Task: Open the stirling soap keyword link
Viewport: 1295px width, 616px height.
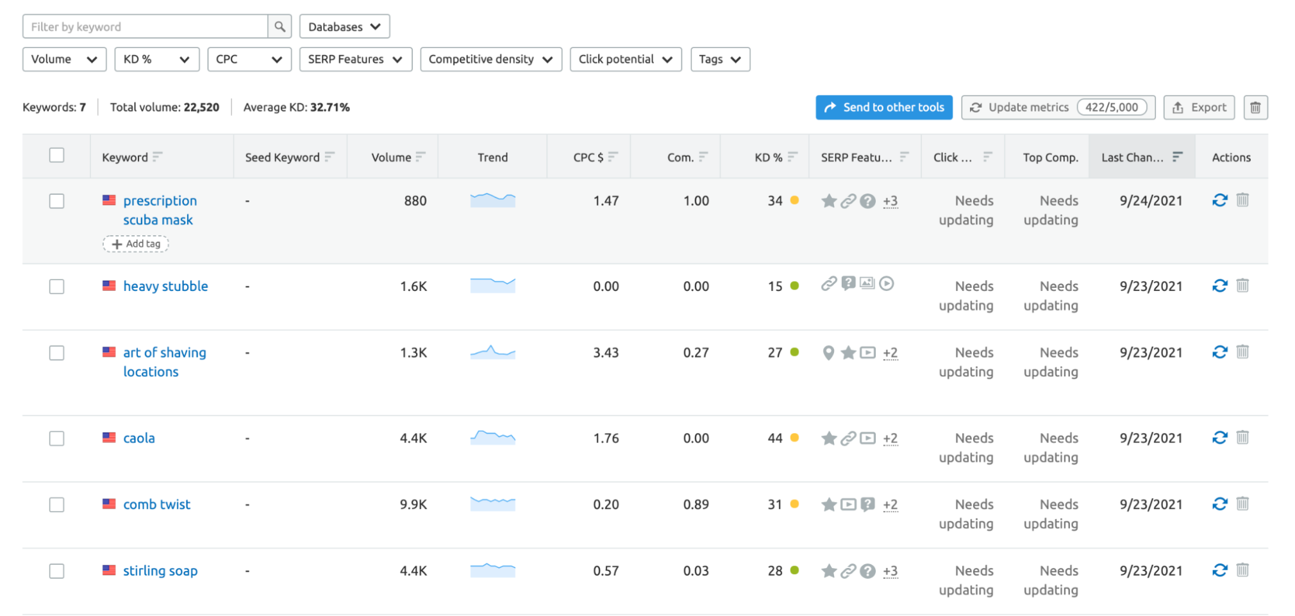Action: point(160,571)
